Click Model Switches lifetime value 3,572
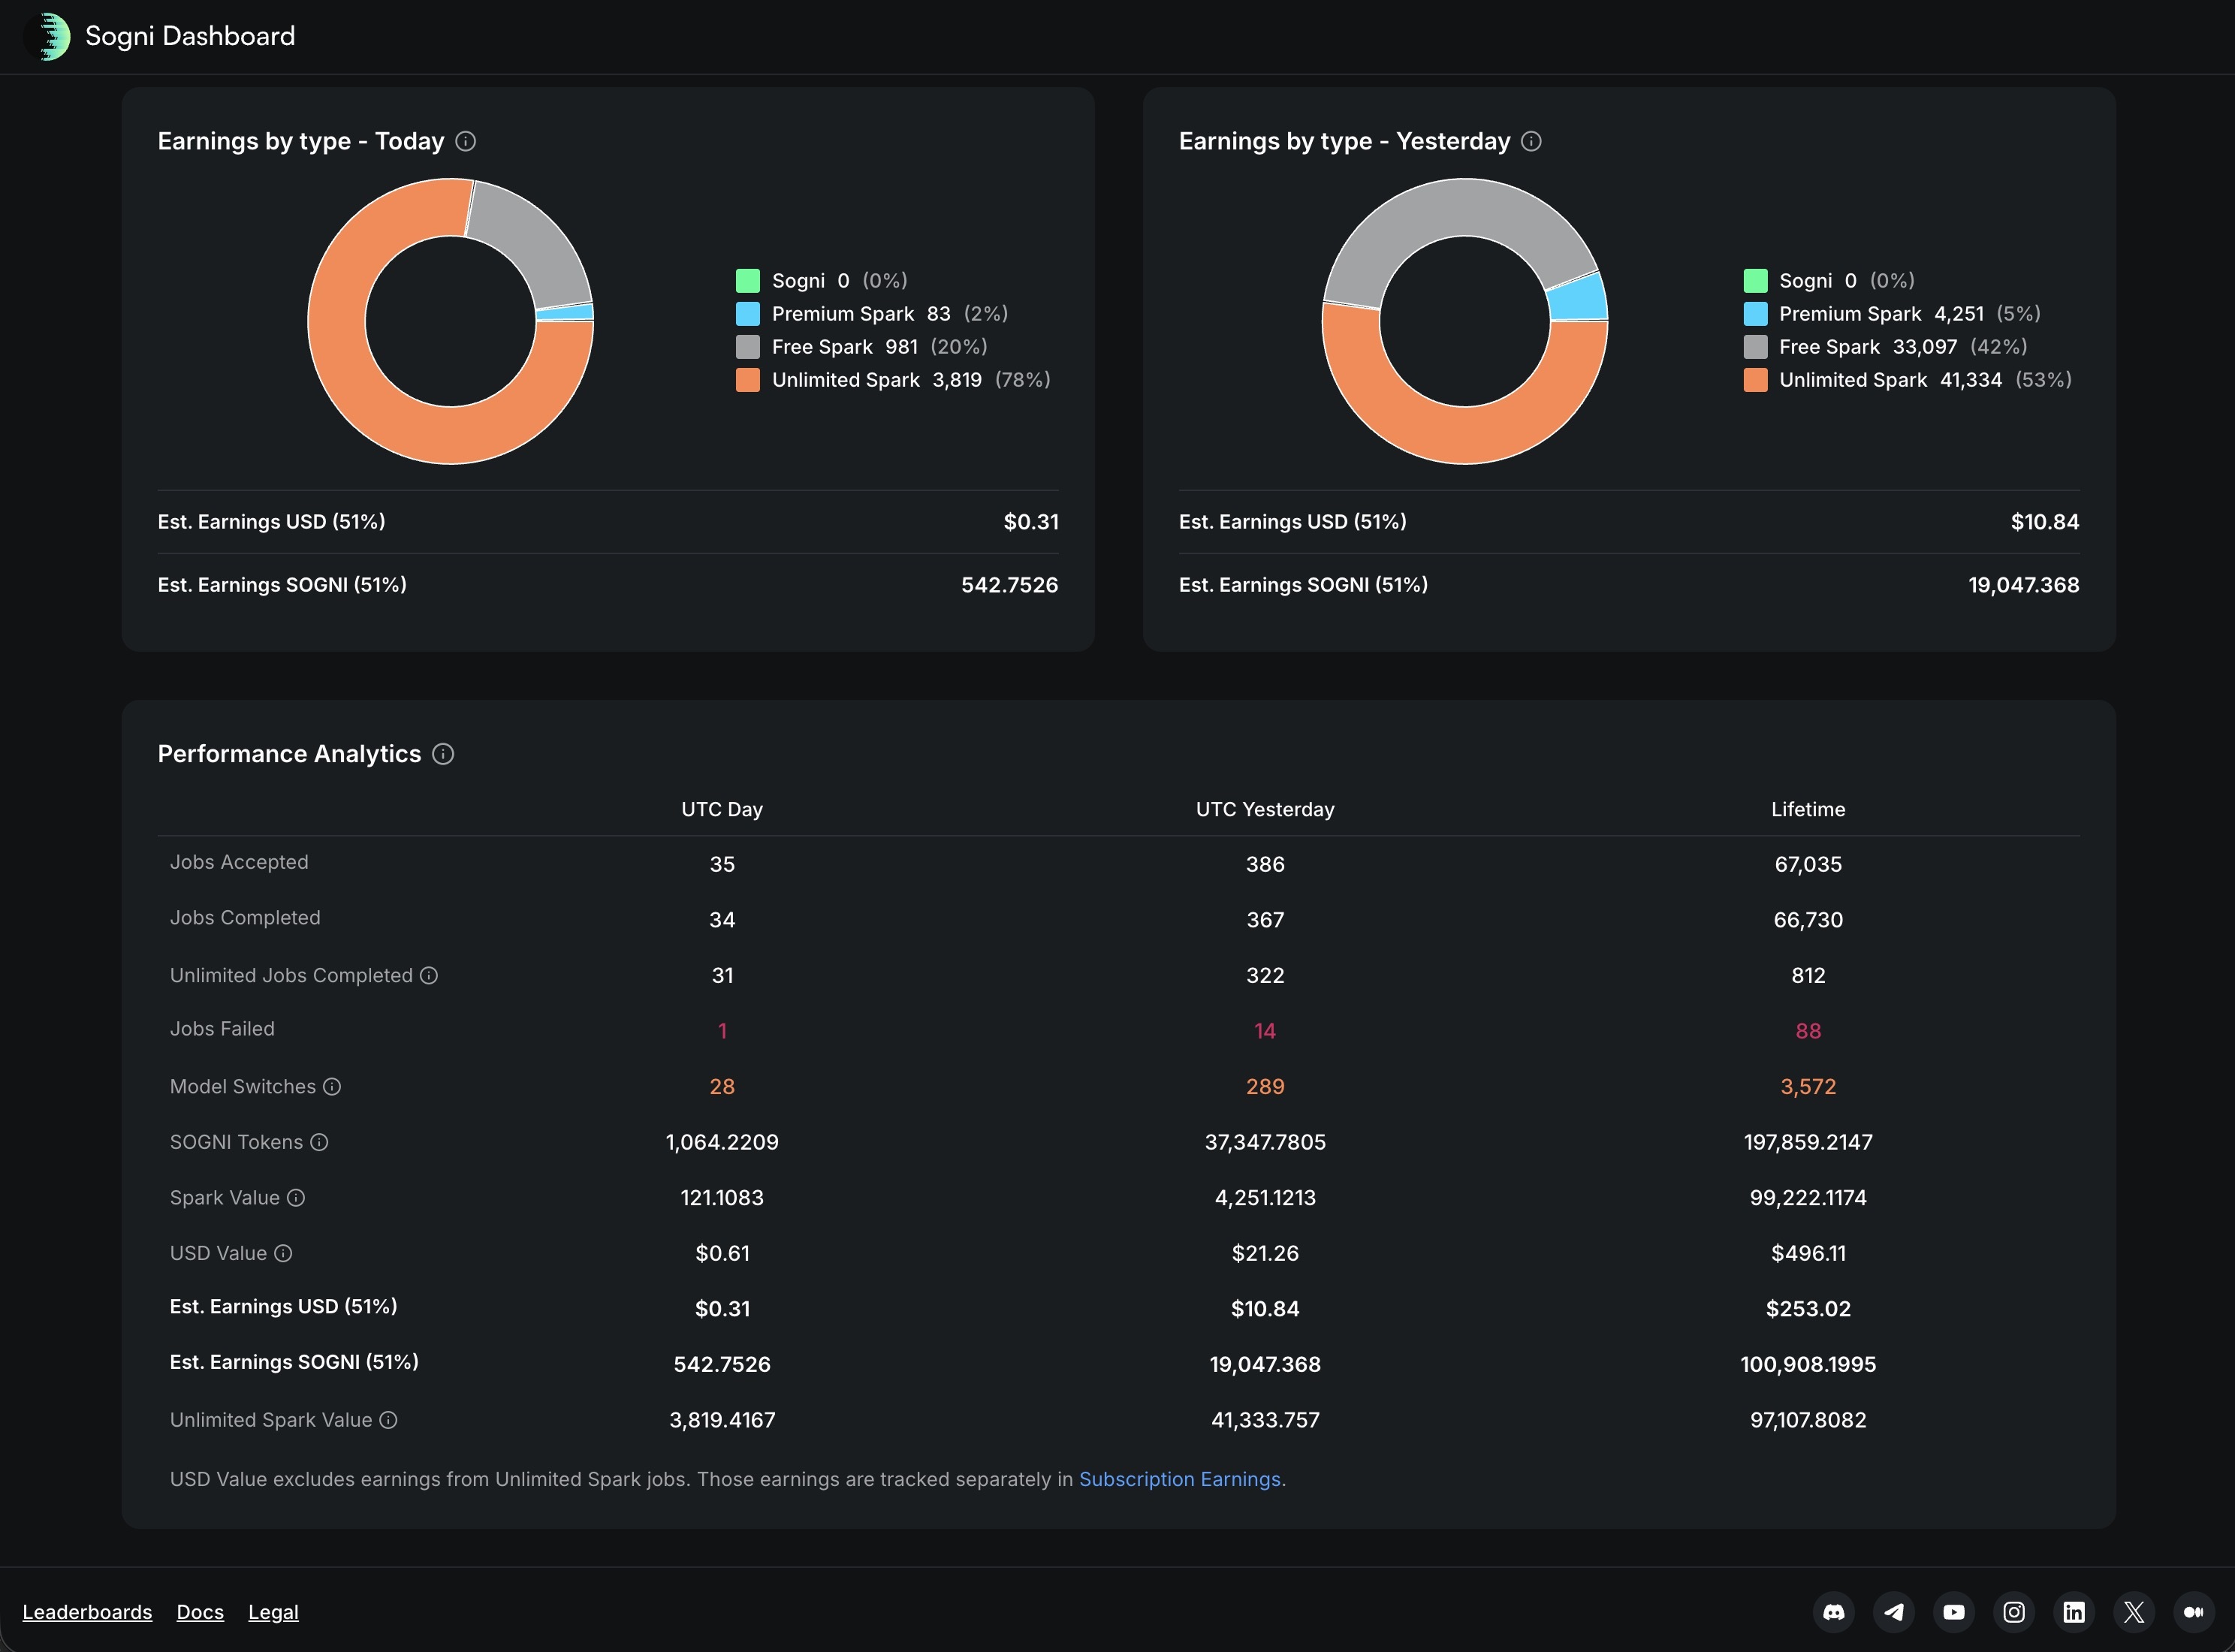The image size is (2235, 1652). click(1808, 1086)
